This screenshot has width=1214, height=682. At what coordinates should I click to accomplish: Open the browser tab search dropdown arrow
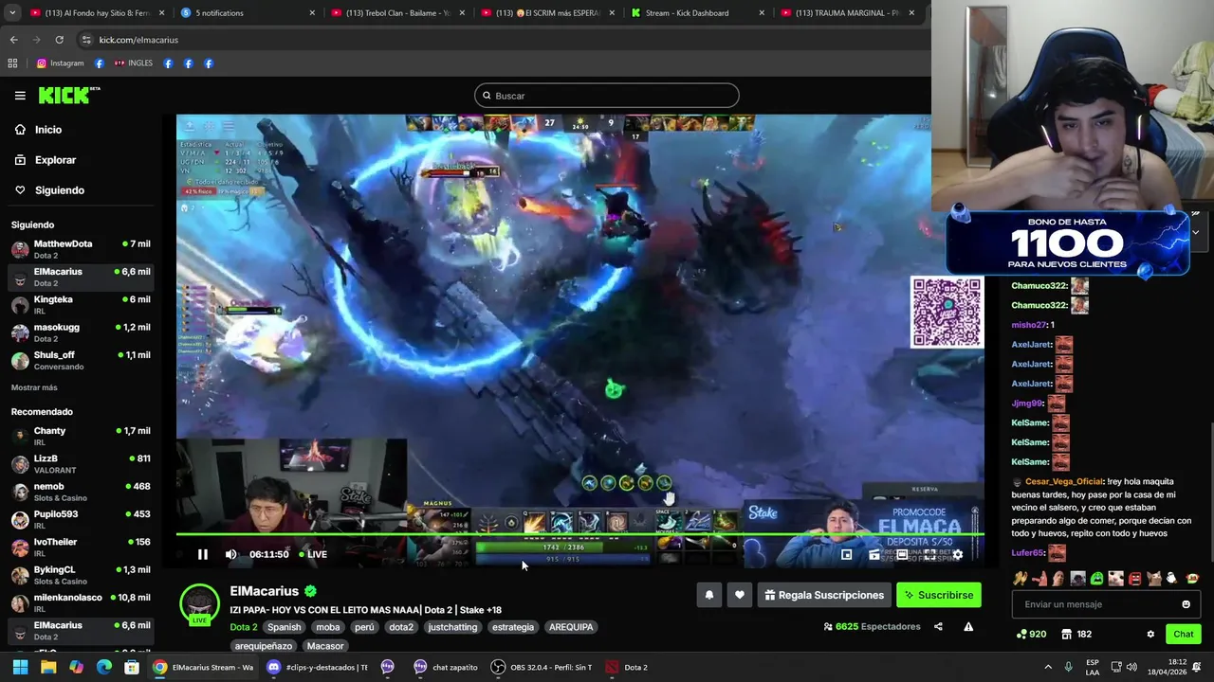click(12, 13)
